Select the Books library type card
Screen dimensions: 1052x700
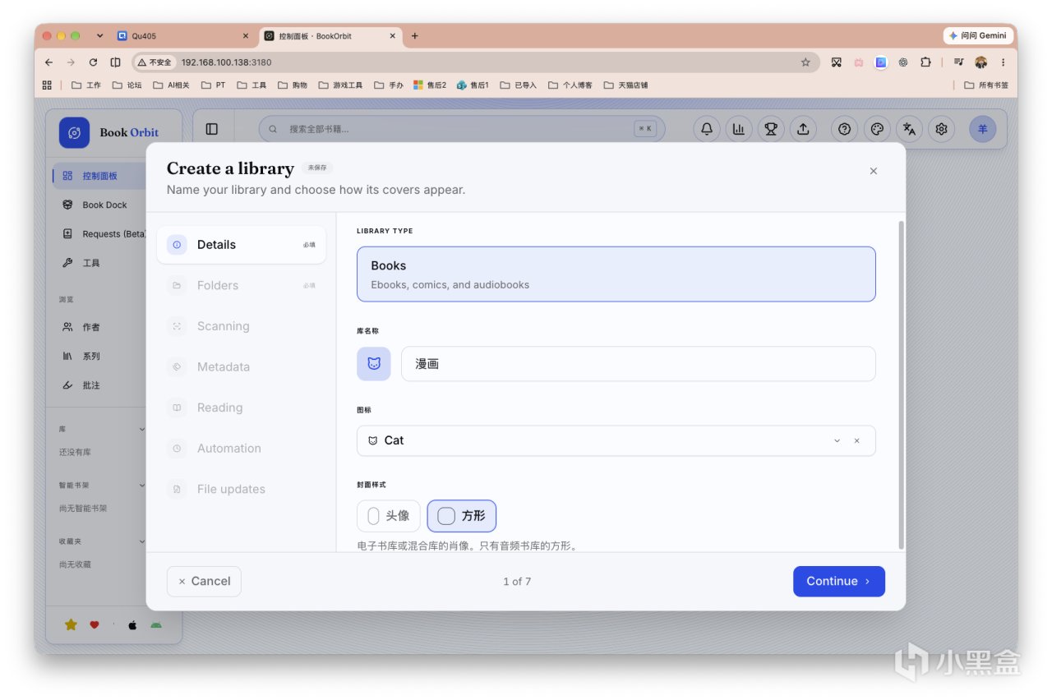point(616,274)
